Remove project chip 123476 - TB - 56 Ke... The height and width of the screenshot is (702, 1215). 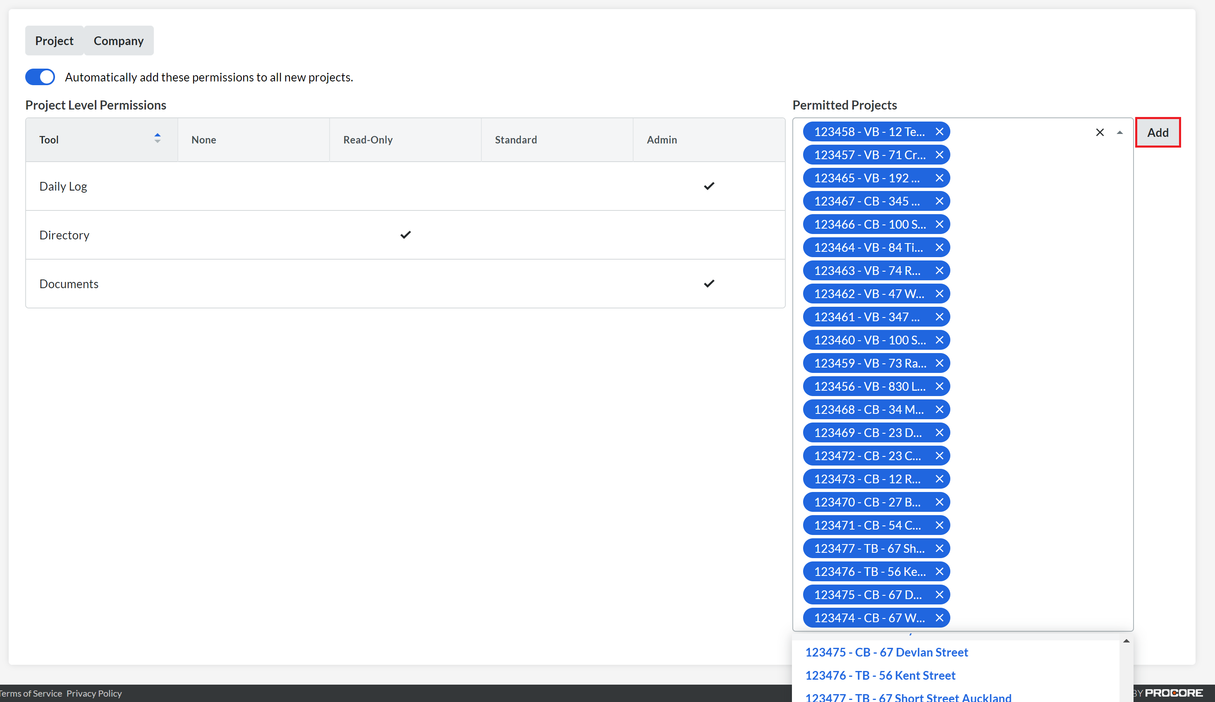point(939,571)
